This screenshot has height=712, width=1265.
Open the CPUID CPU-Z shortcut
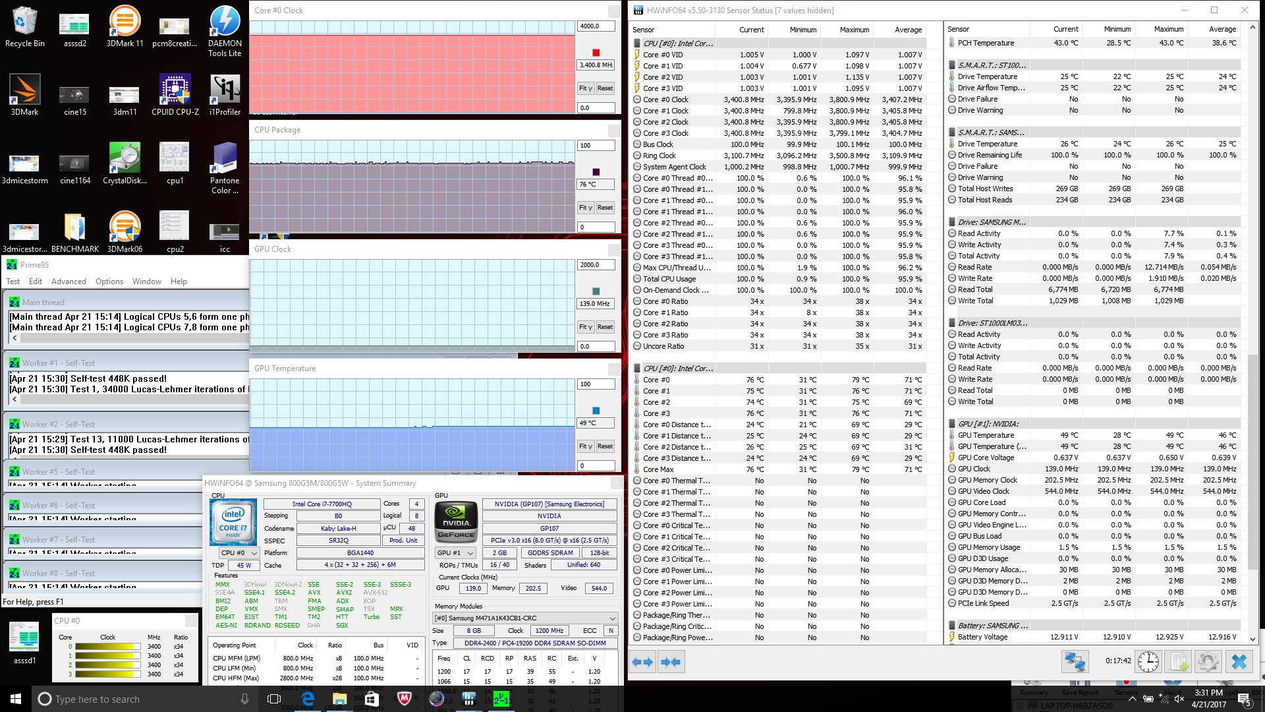[x=175, y=95]
